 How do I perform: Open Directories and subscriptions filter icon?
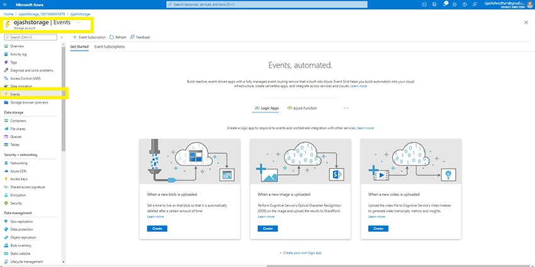click(434, 4)
